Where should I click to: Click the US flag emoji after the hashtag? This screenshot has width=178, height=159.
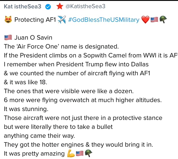154,20
